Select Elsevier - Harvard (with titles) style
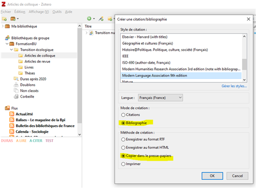This screenshot has width=256, height=188. click(181, 37)
